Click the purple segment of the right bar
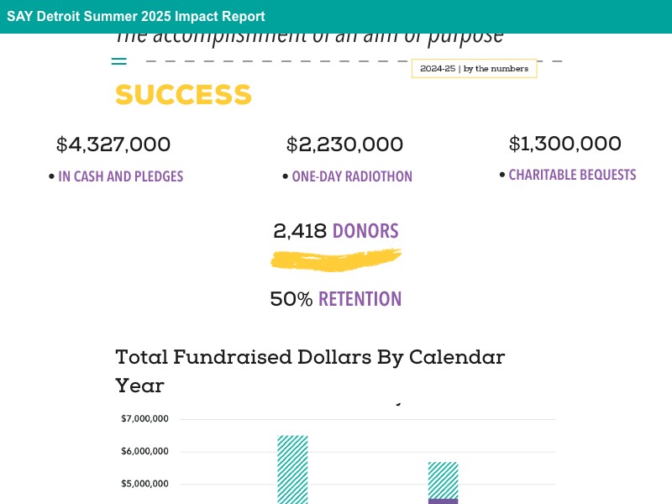This screenshot has width=672, height=504. pyautogui.click(x=443, y=501)
